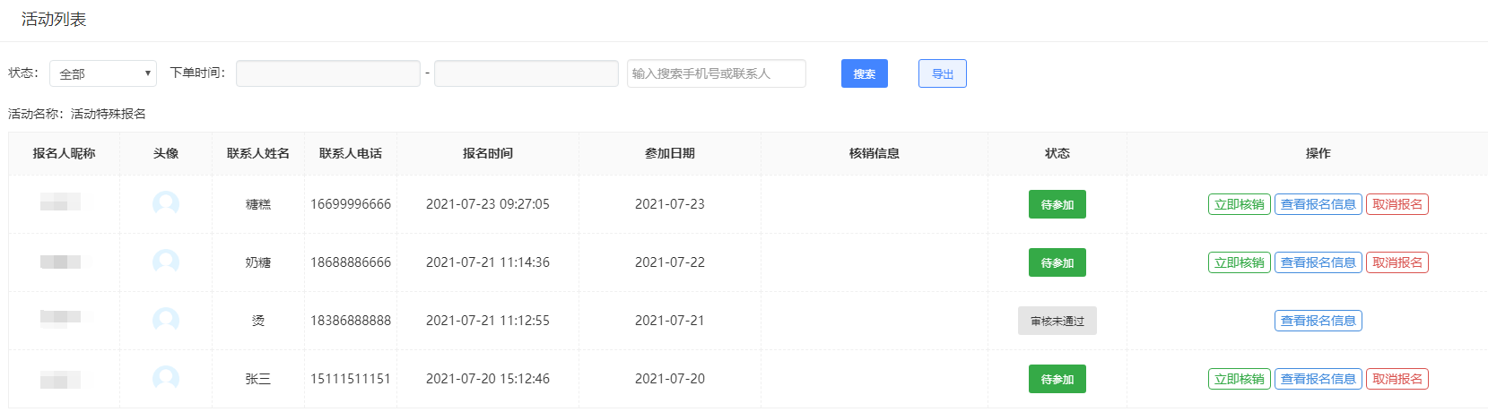Click the 待参加 status badge for 糖糕
1488x412 pixels.
[1057, 204]
